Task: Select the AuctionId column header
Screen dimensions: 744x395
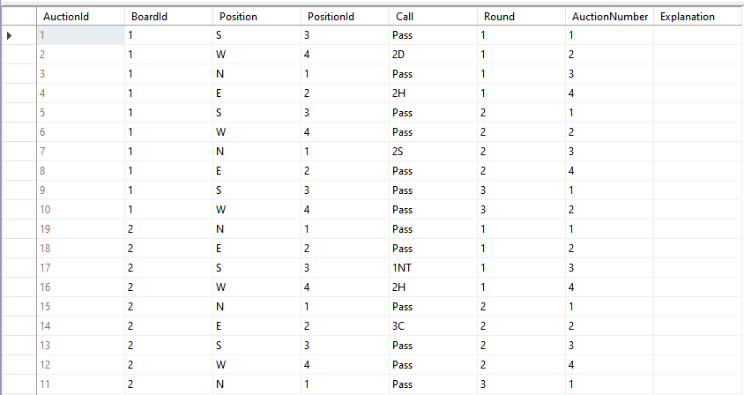Action: pyautogui.click(x=81, y=17)
